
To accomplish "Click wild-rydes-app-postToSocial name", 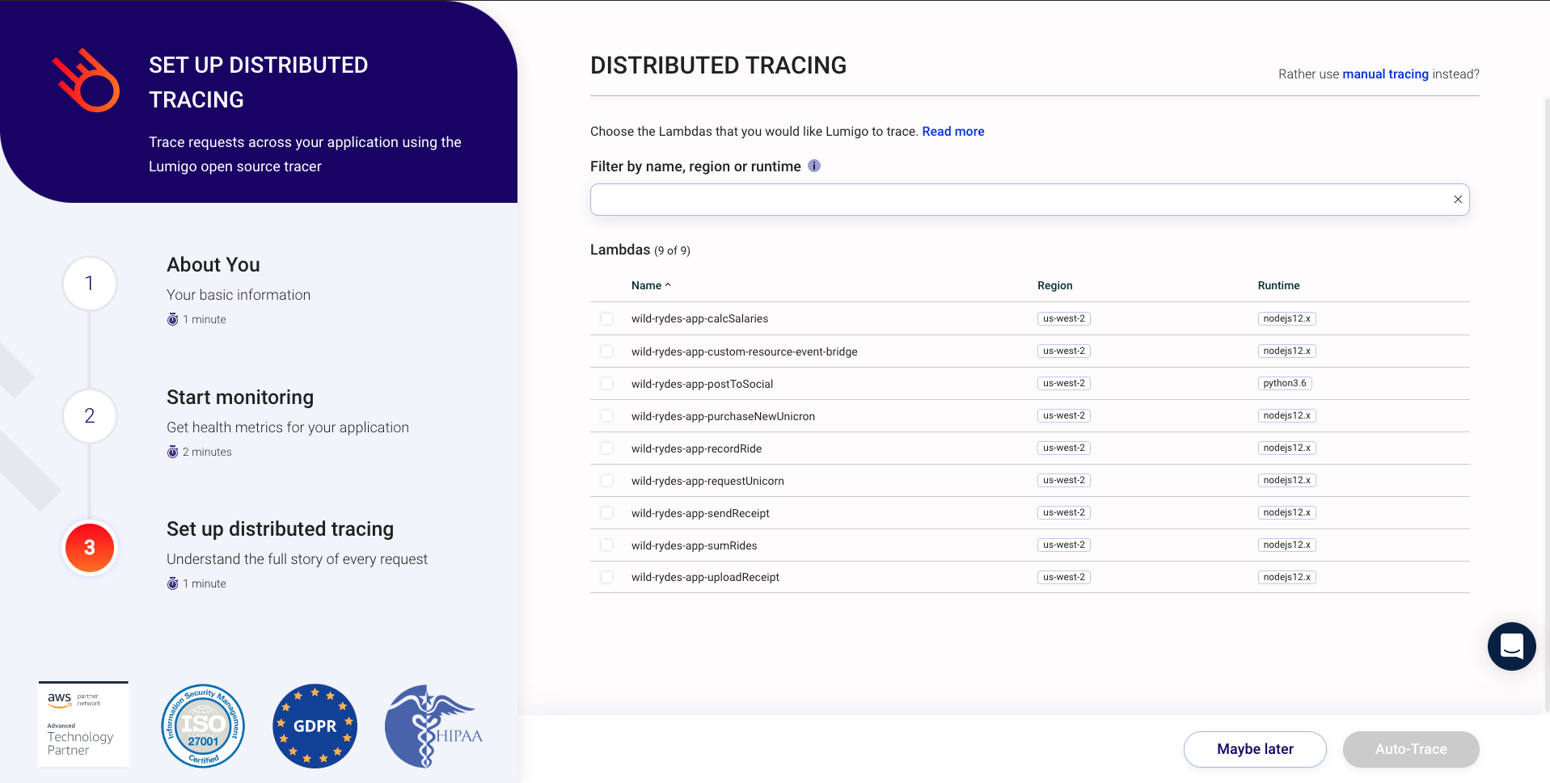I will (x=702, y=384).
